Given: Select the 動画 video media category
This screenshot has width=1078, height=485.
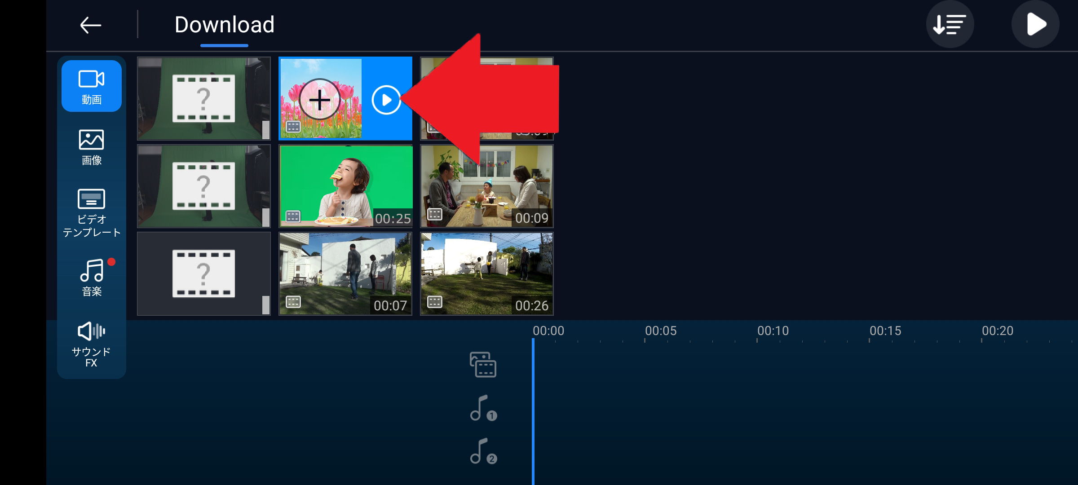Looking at the screenshot, I should [x=92, y=86].
